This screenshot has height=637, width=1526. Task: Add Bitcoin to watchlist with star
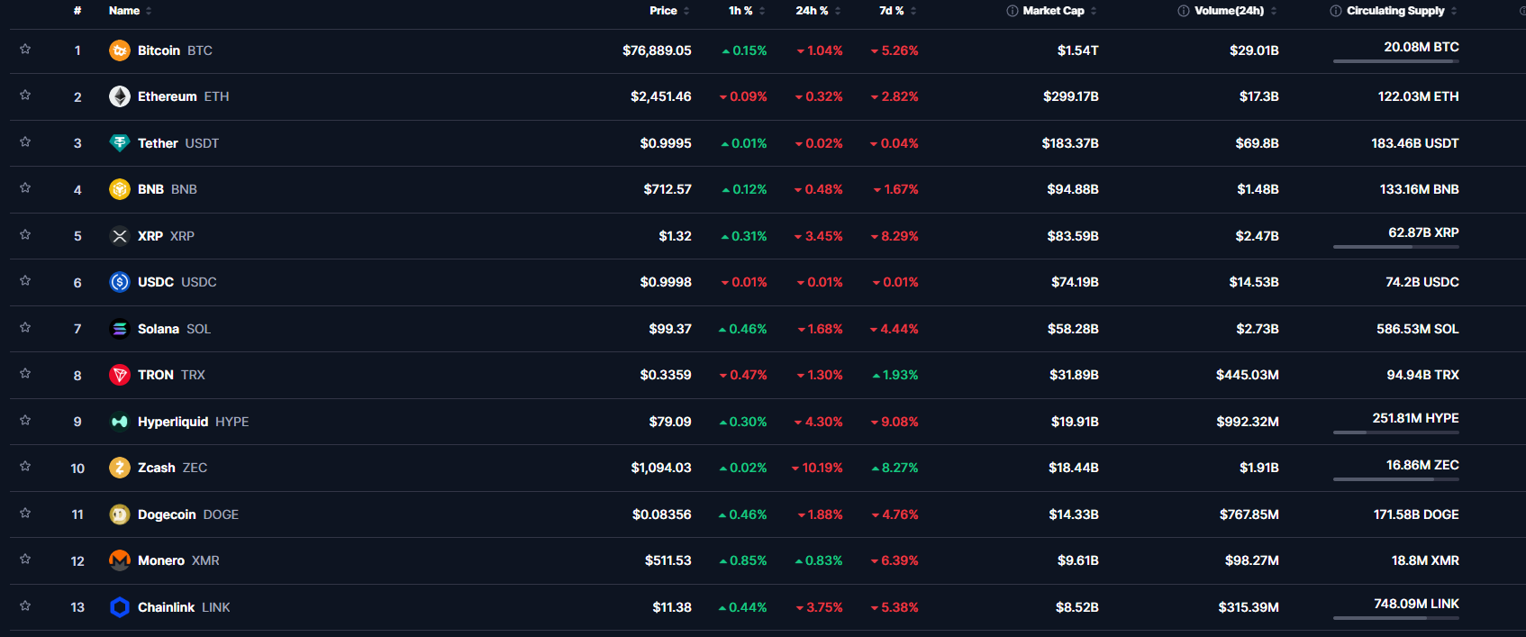[x=25, y=49]
